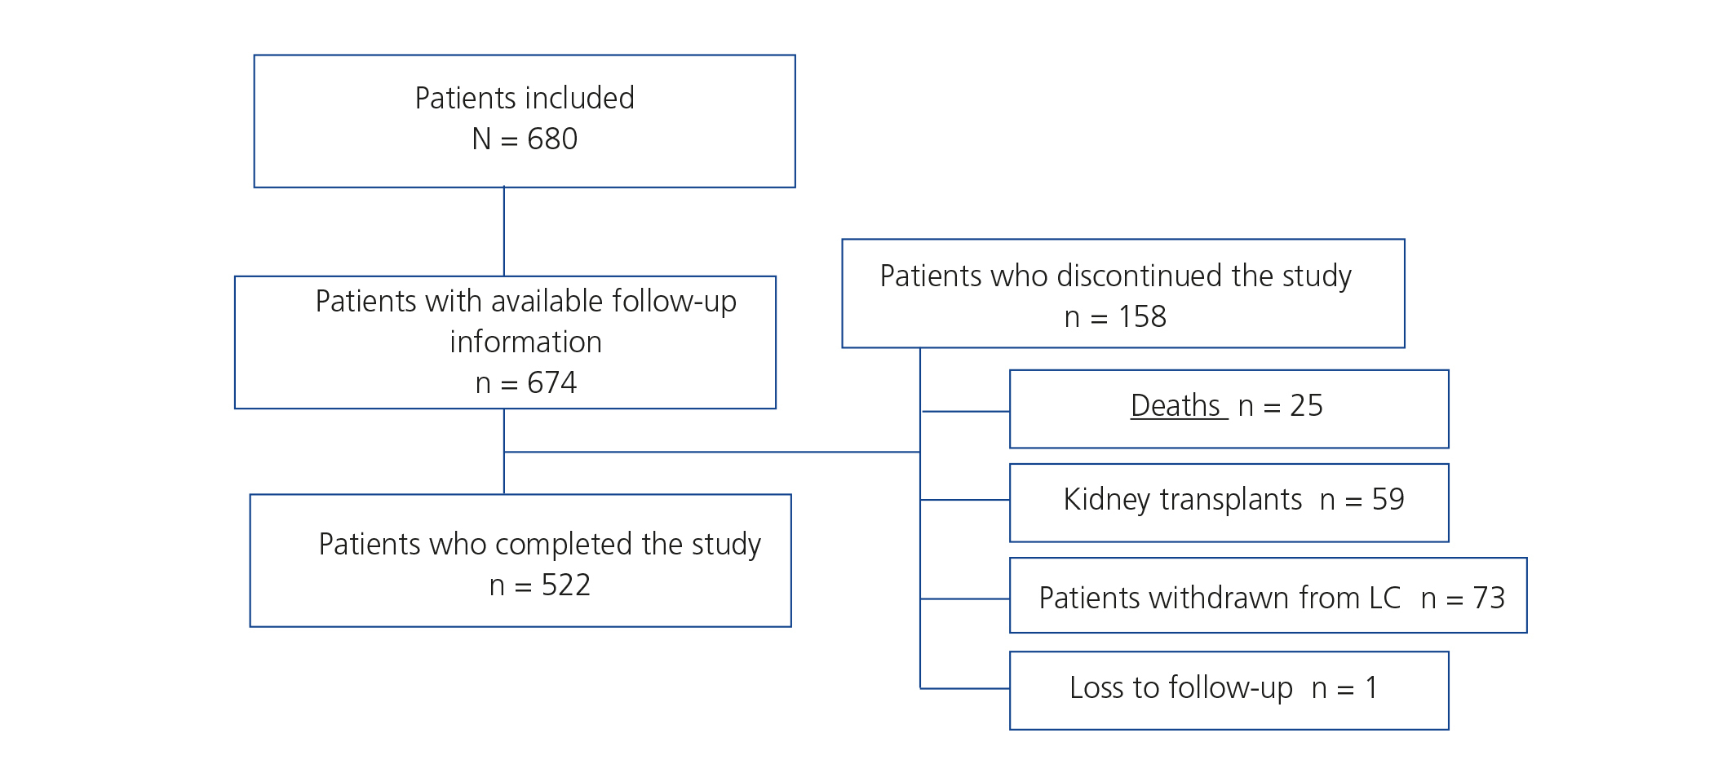Select the "N = 680" value
Viewport: 1718px width, 773px height.
[x=525, y=139]
